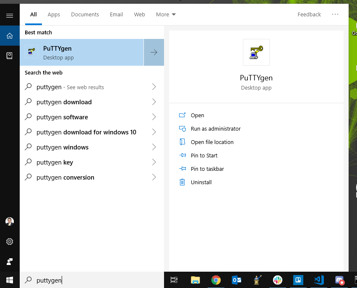The width and height of the screenshot is (357, 288).
Task: Open the three-dots options menu
Action: click(335, 14)
